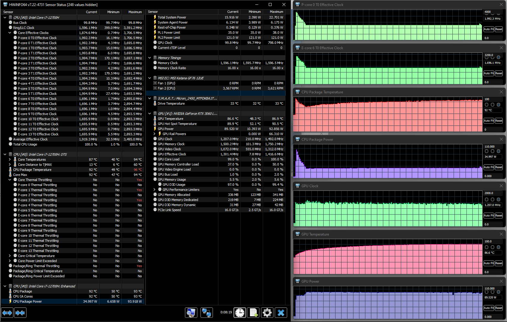Screen dimensions: 507x322
Task: Click Auto Fit in GPU Temperature graph
Action: [489, 263]
